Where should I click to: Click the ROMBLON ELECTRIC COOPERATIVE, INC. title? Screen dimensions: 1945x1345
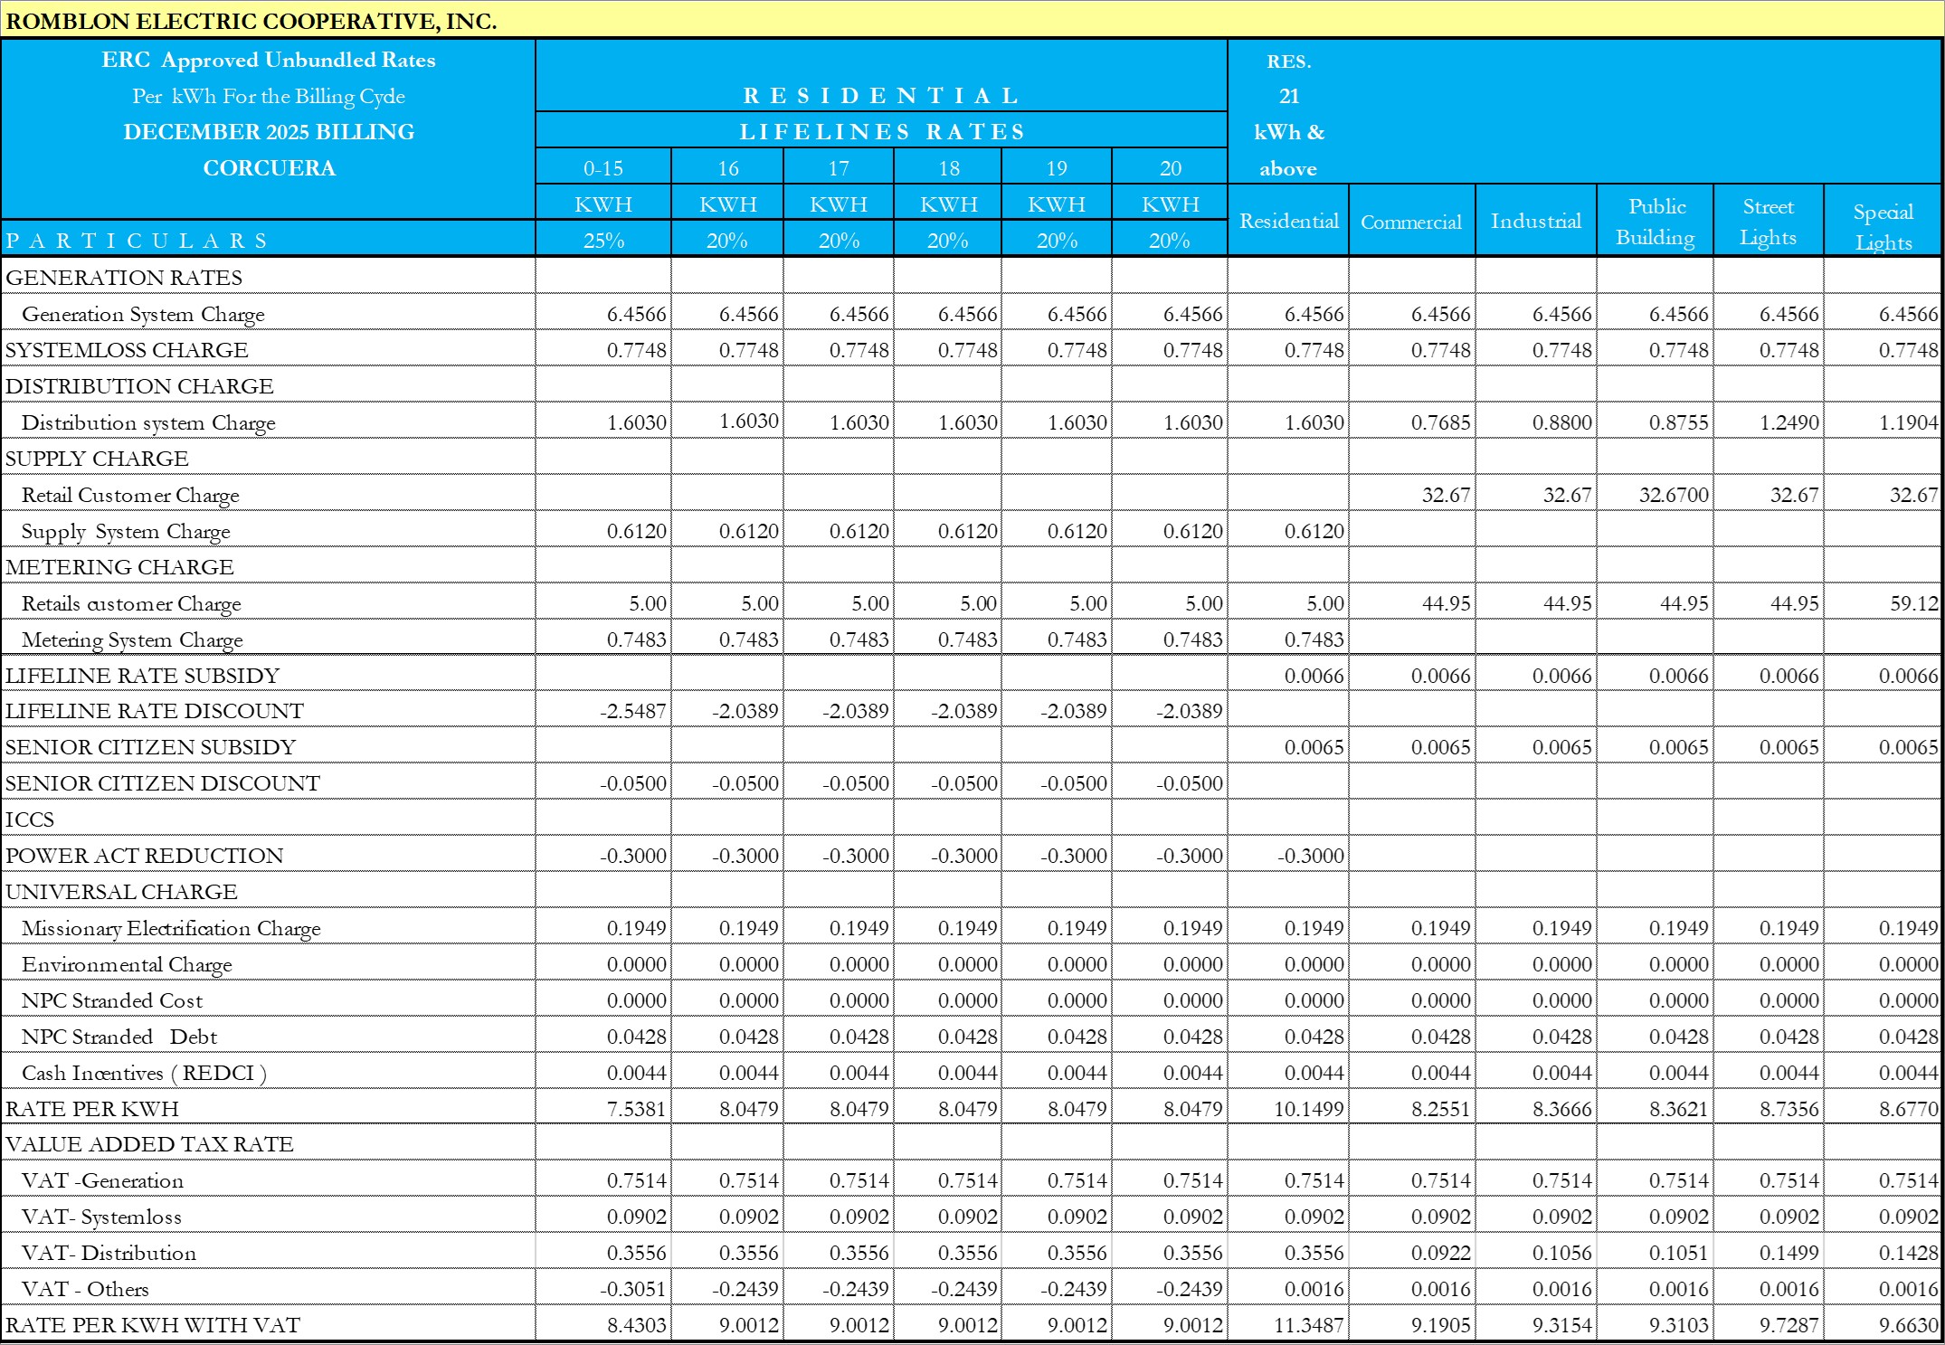coord(251,21)
